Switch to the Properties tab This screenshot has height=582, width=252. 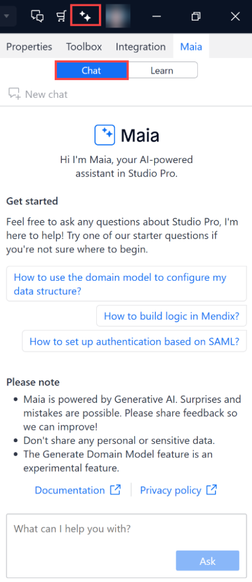click(x=30, y=47)
